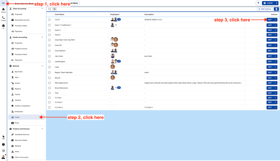Sort by the Crew Name column header
This screenshot has height=161, width=280.
[59, 15]
